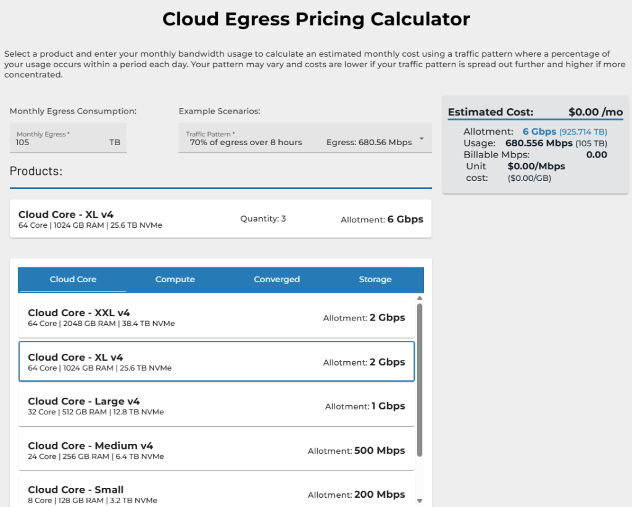
Task: Select the Storage tab
Action: coord(375,279)
